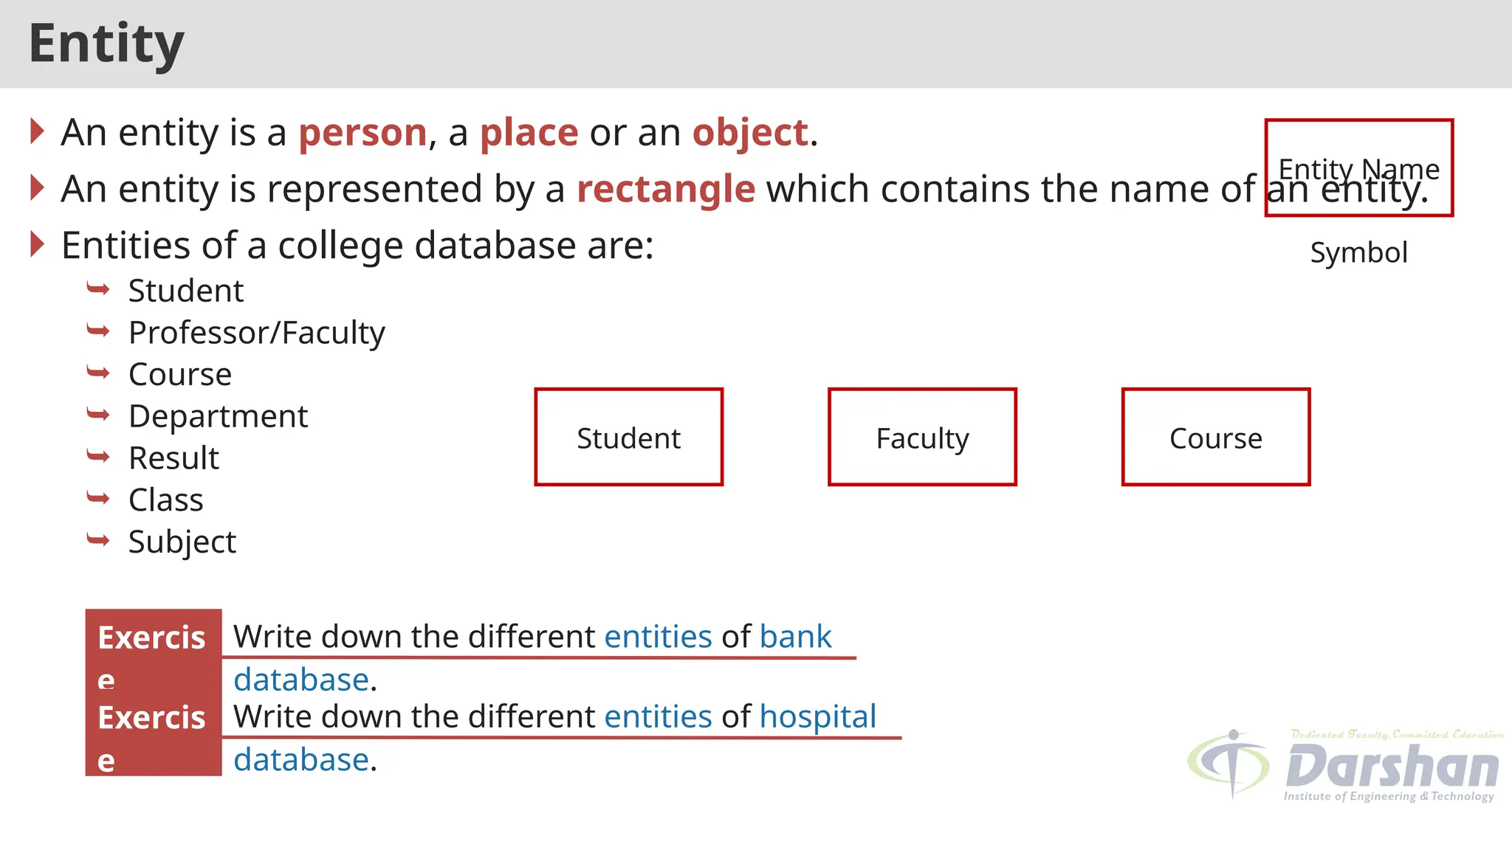
Task: Click triangle bullet before 'Entities of a college database'
Action: point(38,244)
